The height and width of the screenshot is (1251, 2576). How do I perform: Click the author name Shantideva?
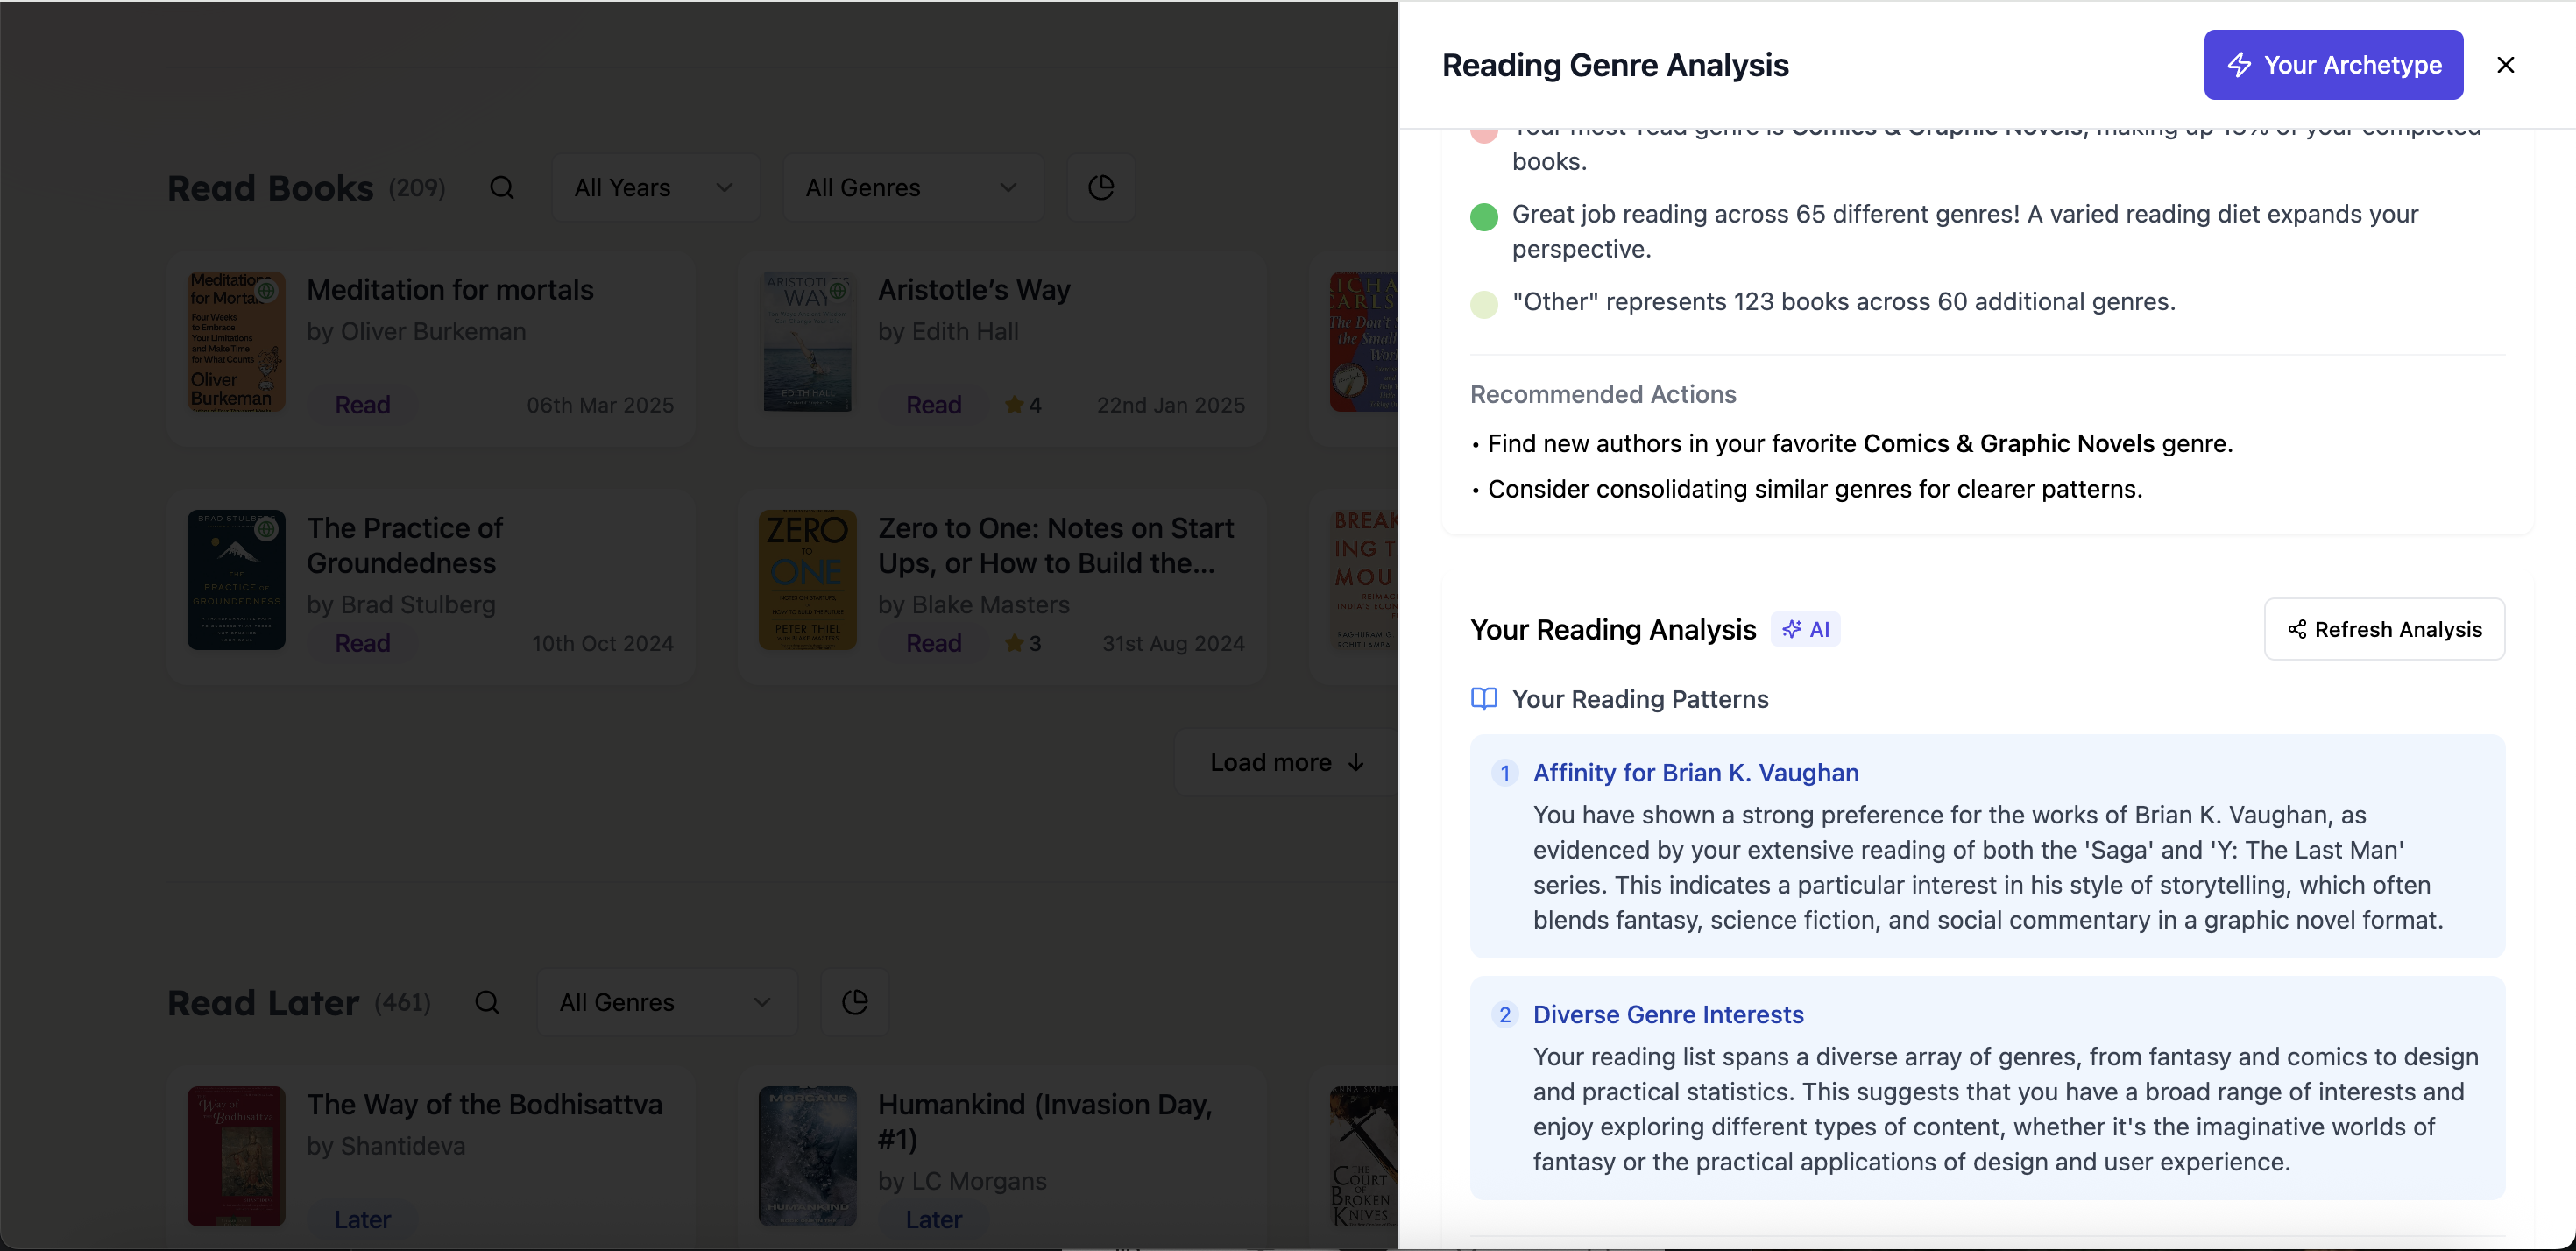click(403, 1146)
